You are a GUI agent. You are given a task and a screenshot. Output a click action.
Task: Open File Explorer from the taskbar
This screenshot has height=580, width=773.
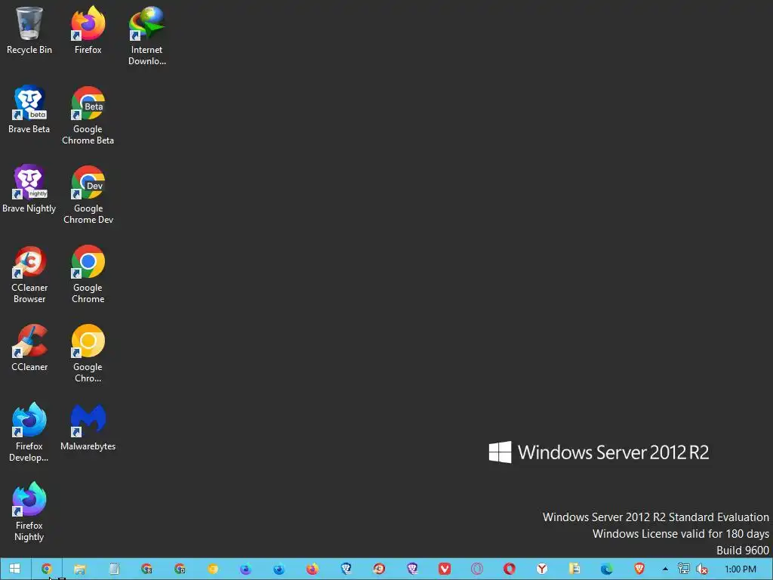pyautogui.click(x=80, y=569)
